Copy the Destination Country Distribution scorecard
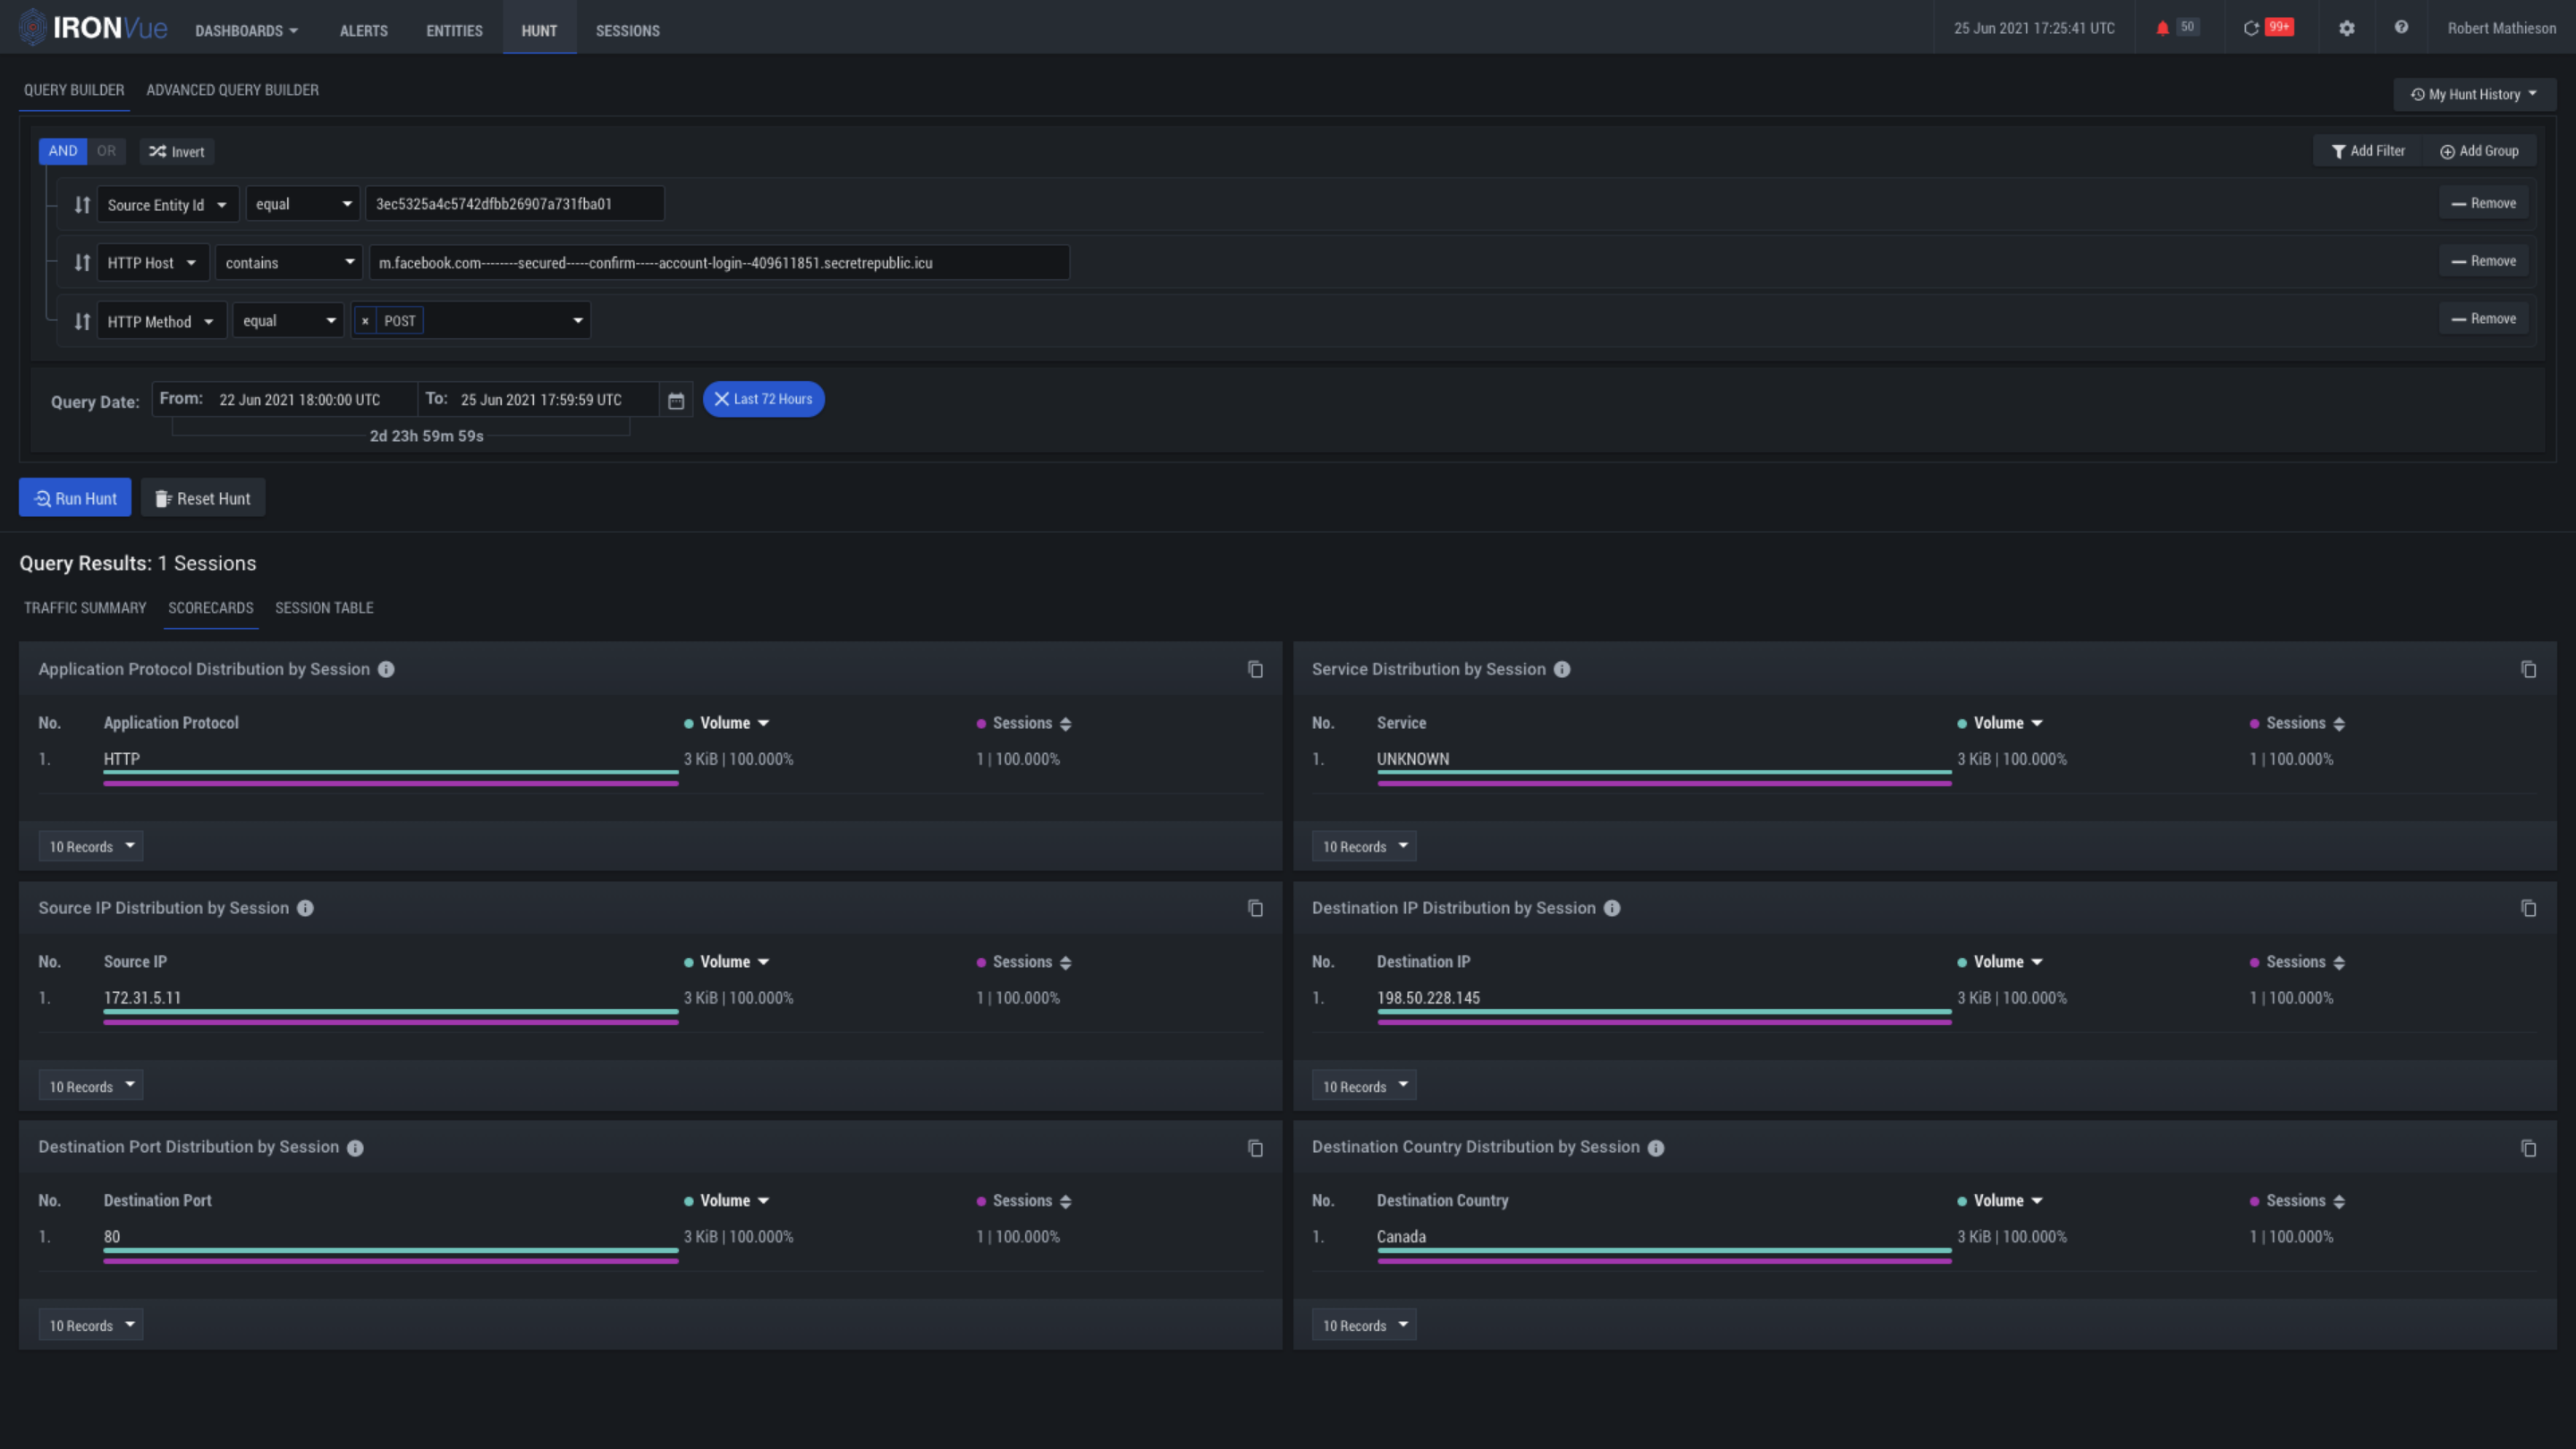Image resolution: width=2576 pixels, height=1449 pixels. tap(2528, 1148)
